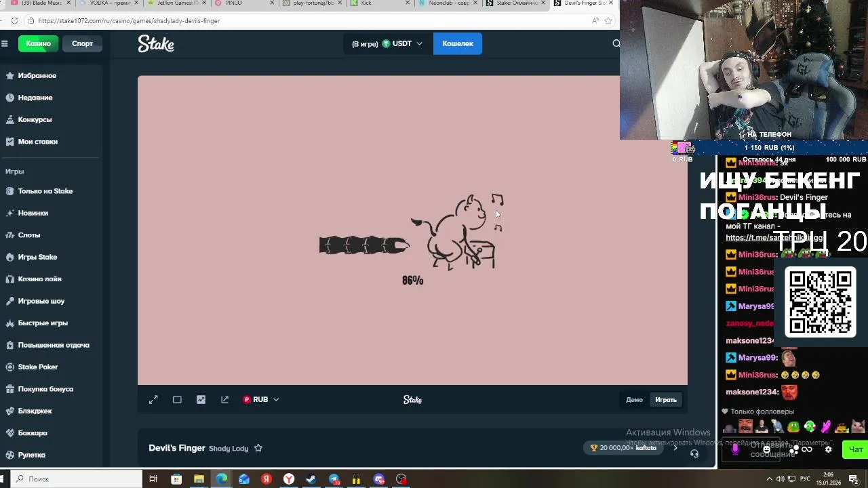
Task: Toggle game fullscreen mode
Action: [153, 400]
